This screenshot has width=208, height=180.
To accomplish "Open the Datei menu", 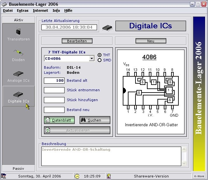I will click(8, 10).
